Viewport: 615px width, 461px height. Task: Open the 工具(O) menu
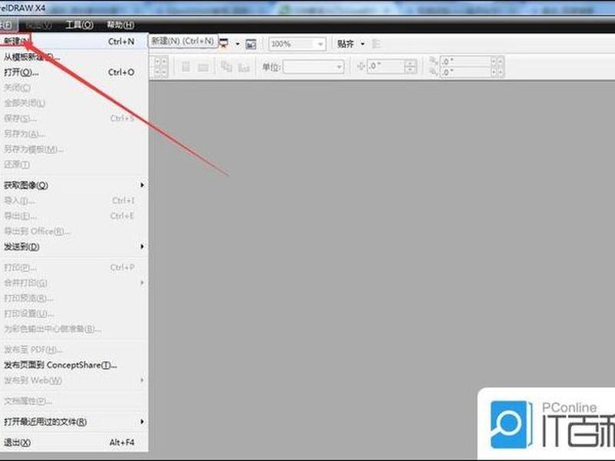click(x=79, y=25)
